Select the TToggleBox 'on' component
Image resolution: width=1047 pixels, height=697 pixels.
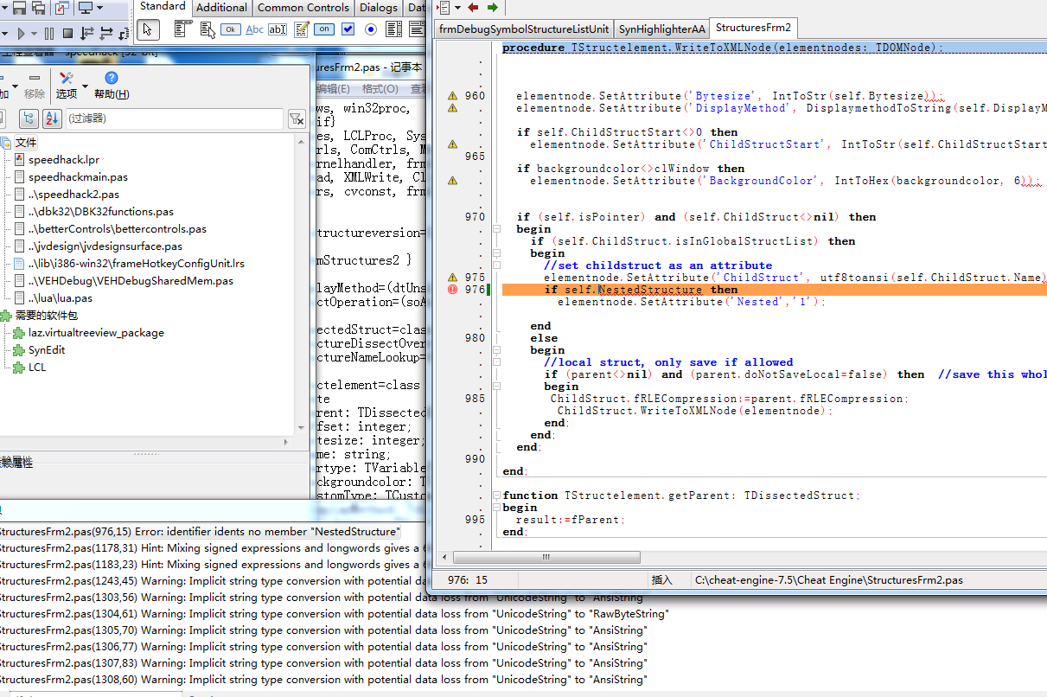324,29
